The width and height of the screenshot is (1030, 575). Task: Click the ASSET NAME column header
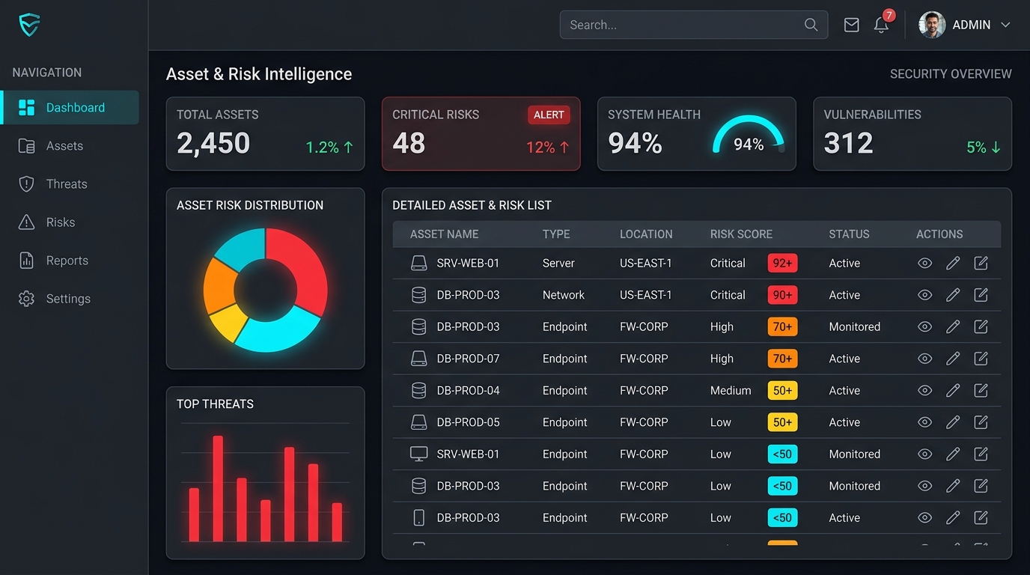(x=444, y=234)
